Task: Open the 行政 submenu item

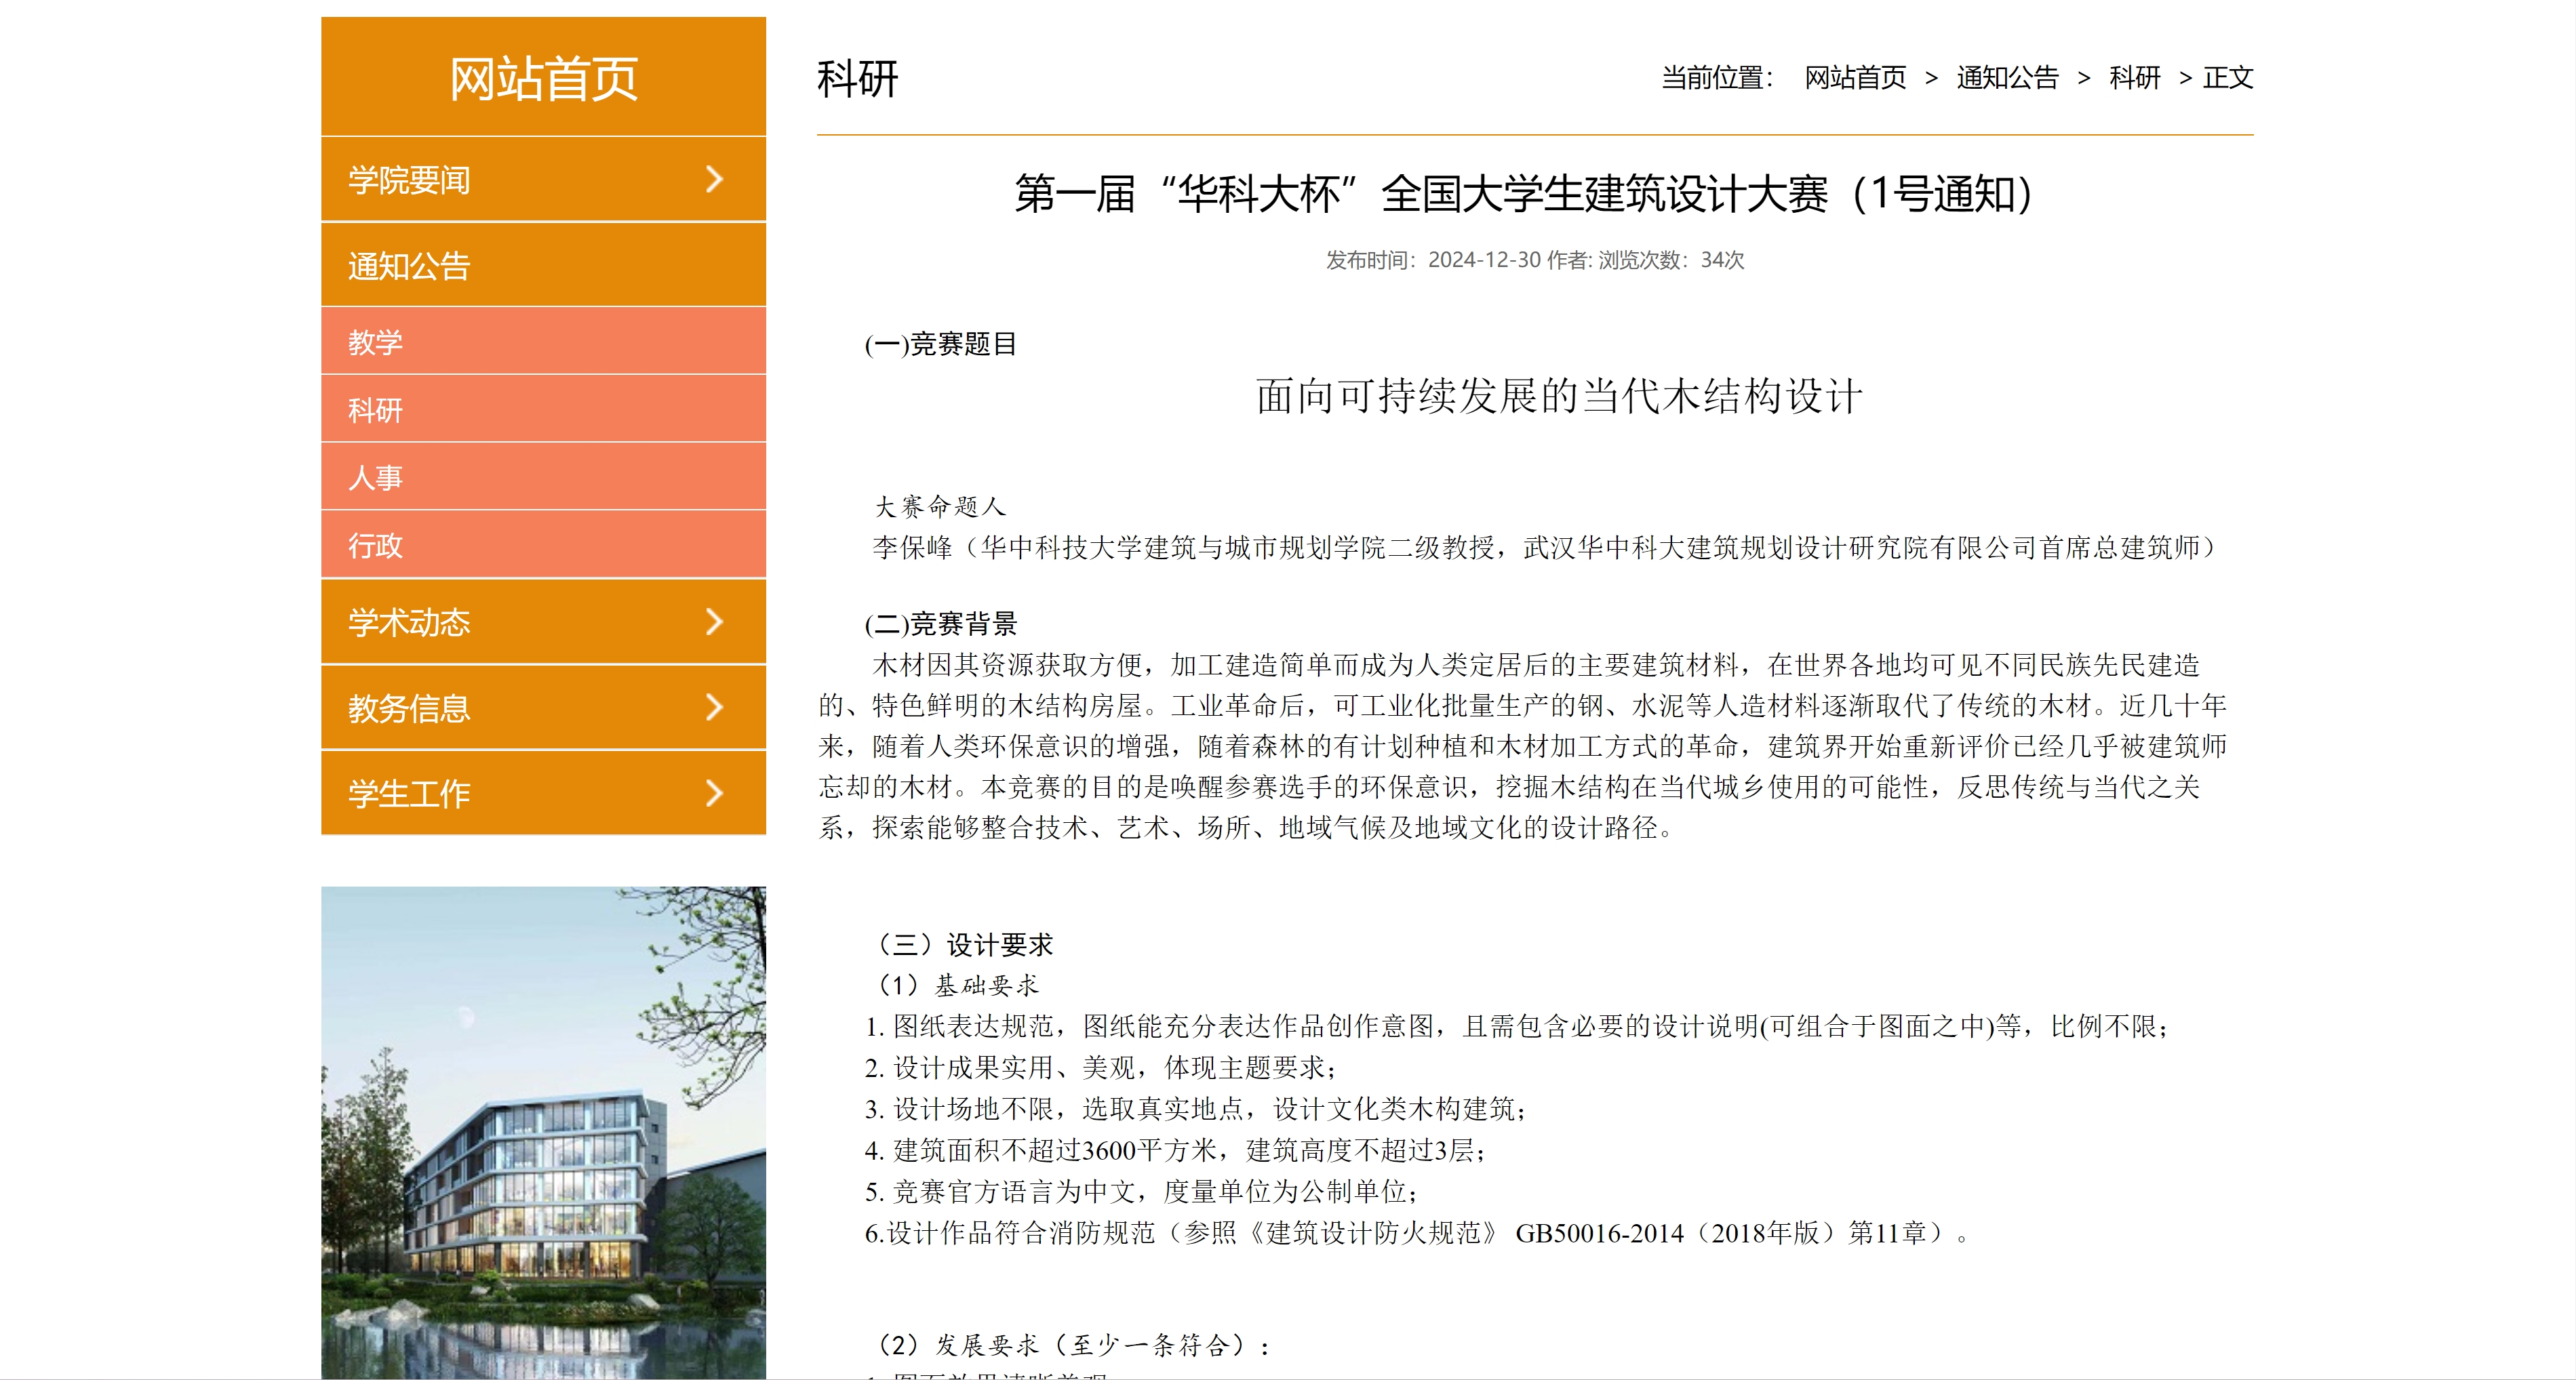Action: point(375,546)
